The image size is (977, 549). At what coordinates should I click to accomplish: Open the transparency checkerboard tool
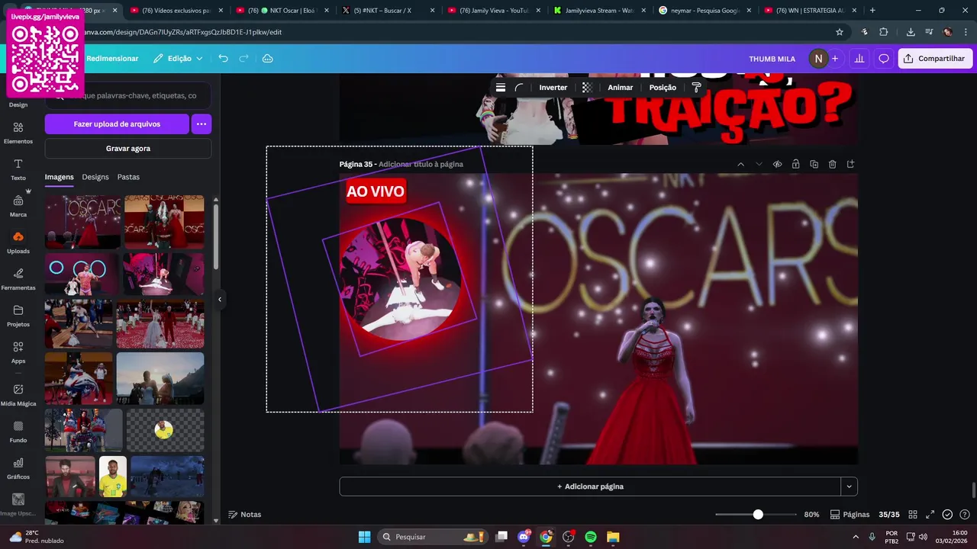click(587, 88)
